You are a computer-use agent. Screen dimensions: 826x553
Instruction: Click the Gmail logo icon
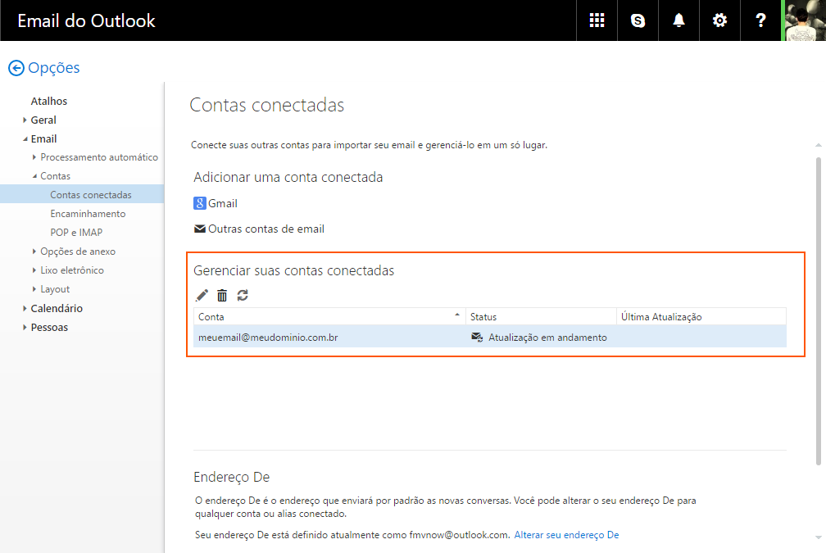coord(200,203)
